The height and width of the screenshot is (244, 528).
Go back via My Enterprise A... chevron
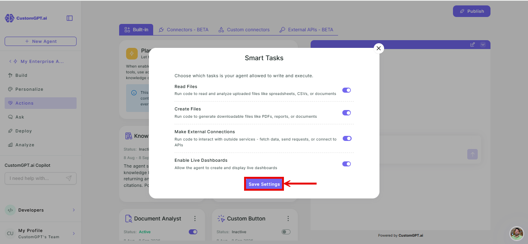pyautogui.click(x=10, y=61)
